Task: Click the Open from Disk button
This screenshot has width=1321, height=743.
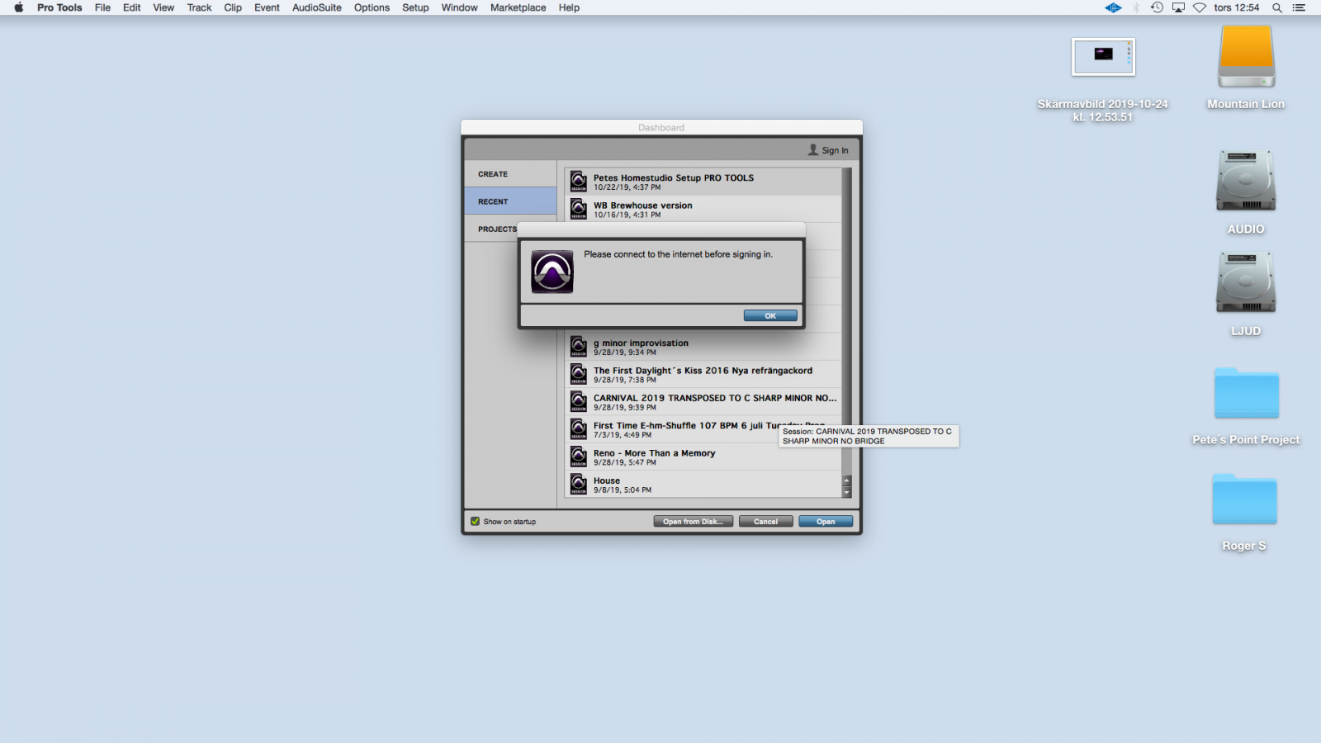Action: coord(693,522)
